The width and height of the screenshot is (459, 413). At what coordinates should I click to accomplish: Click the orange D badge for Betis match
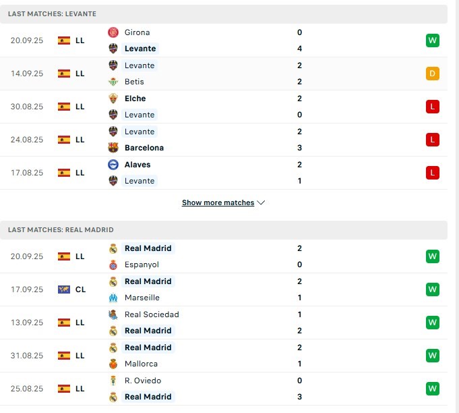click(x=432, y=74)
